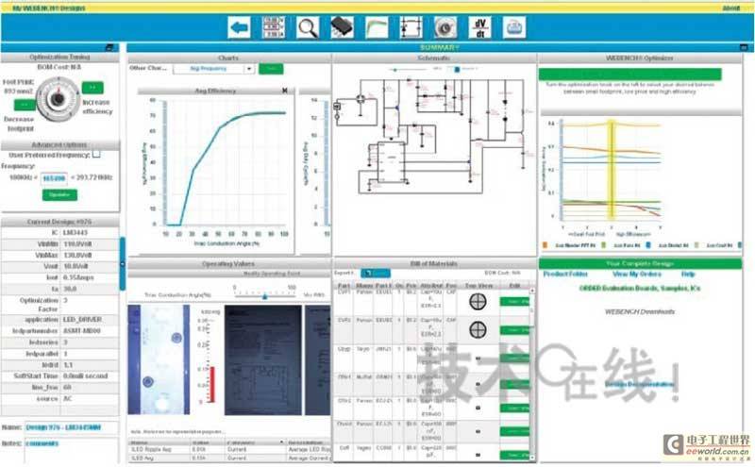Click Coff row green edit button
Screen dimensions: 755x467
[x=514, y=455]
